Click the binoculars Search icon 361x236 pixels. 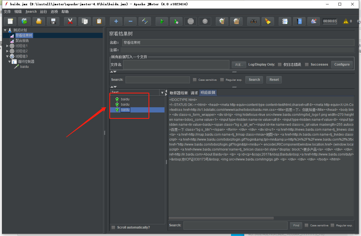tap(253, 21)
